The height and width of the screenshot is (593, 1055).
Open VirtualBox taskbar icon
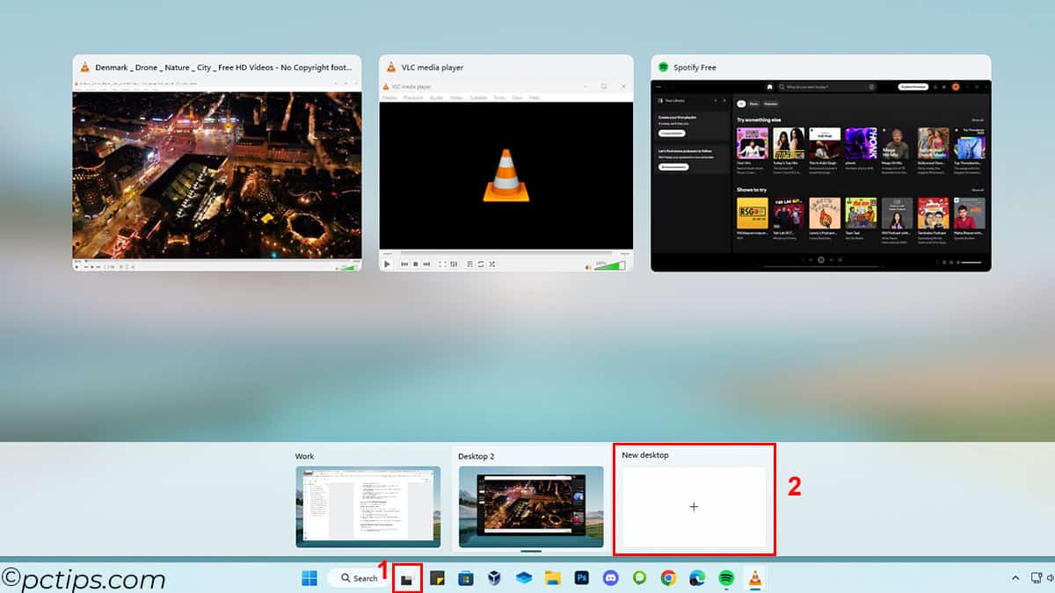[x=495, y=578]
